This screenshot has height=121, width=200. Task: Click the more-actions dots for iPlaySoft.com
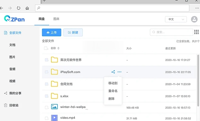[x=119, y=72]
